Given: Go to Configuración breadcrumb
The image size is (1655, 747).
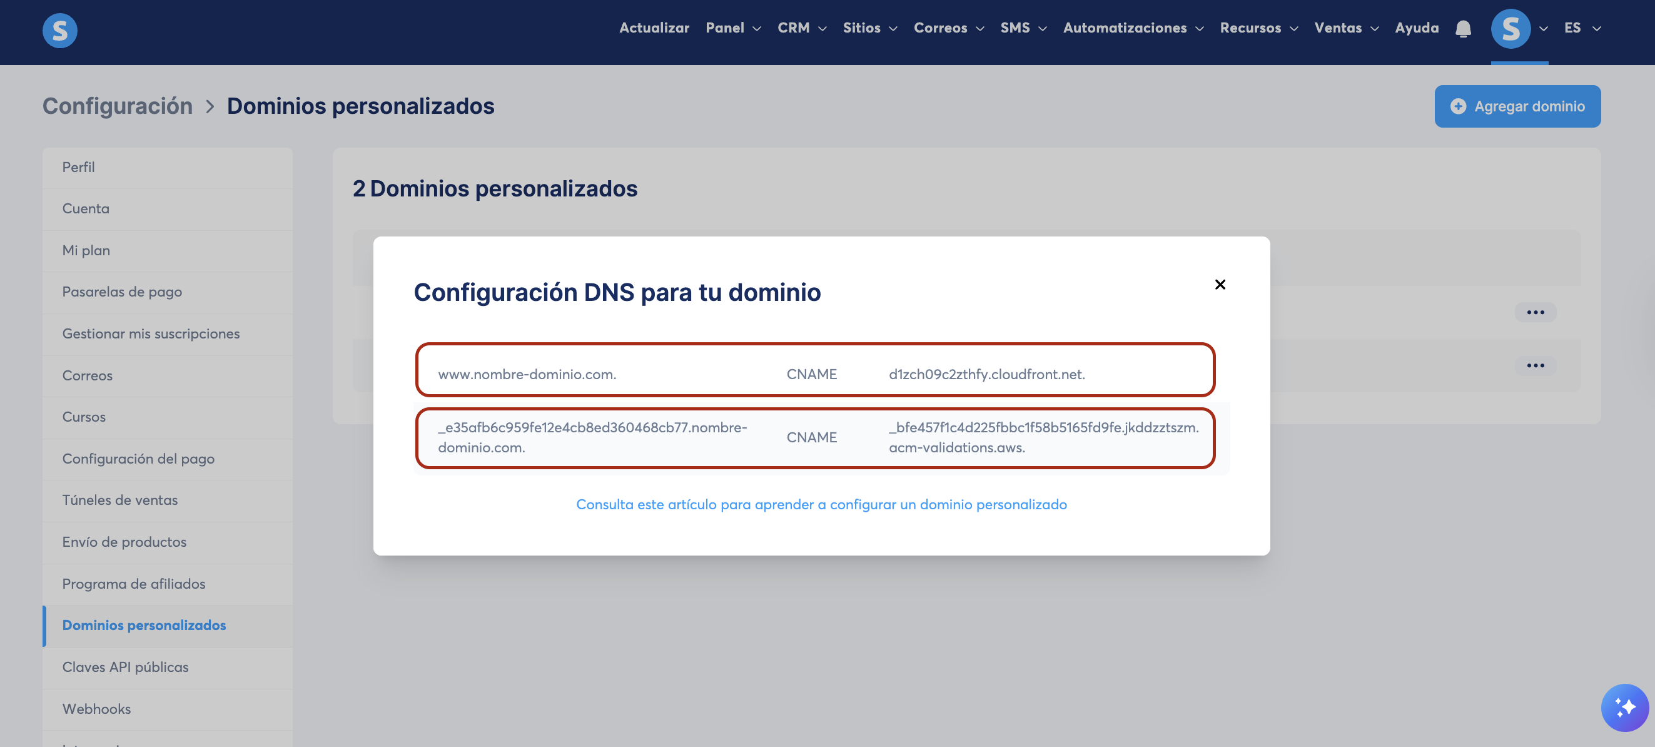Looking at the screenshot, I should (118, 106).
